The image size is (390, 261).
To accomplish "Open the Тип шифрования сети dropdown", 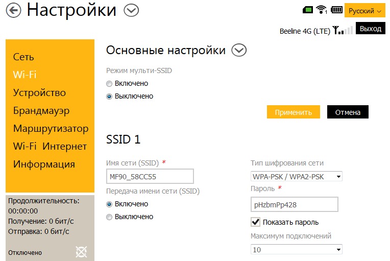I will tap(296, 176).
